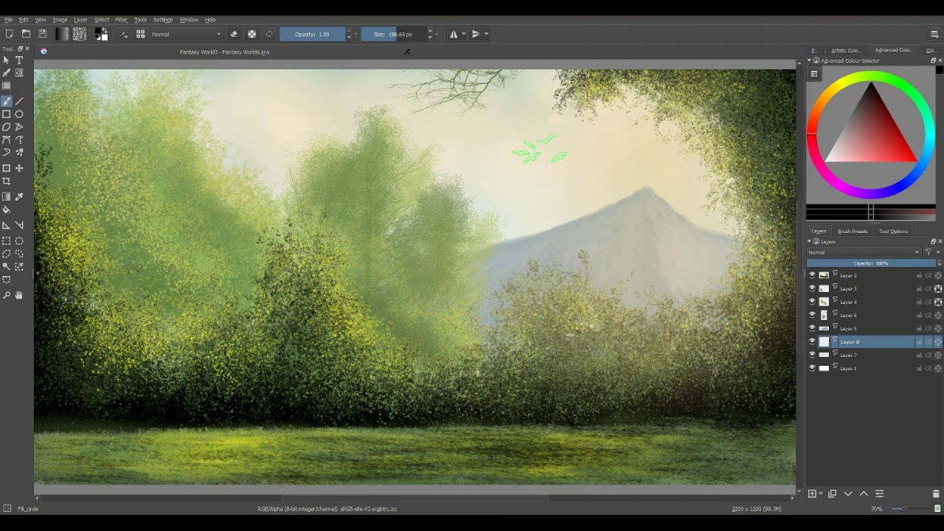Collapse the Advanced Colour Selector docker
The width and height of the screenshot is (944, 531).
pos(809,60)
